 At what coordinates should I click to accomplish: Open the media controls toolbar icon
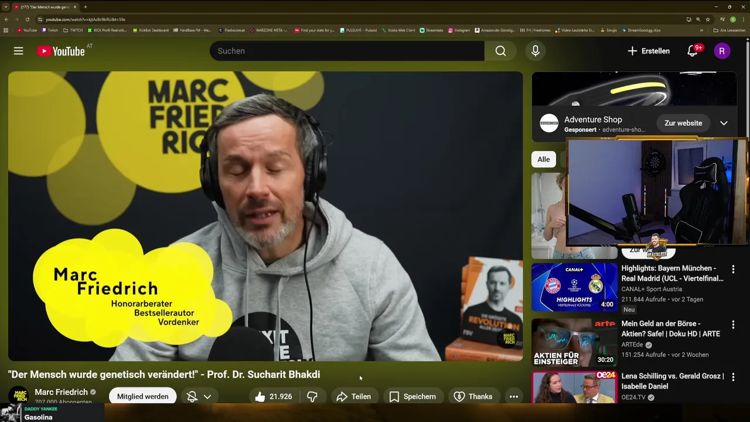point(722,19)
